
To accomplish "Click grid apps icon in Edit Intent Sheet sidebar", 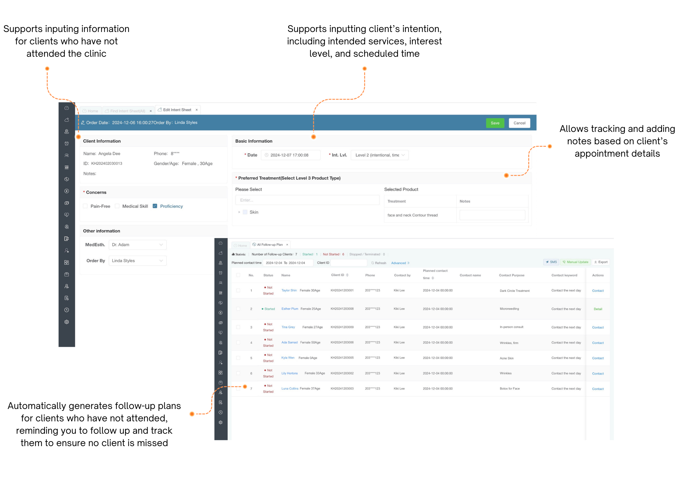I will point(67,263).
